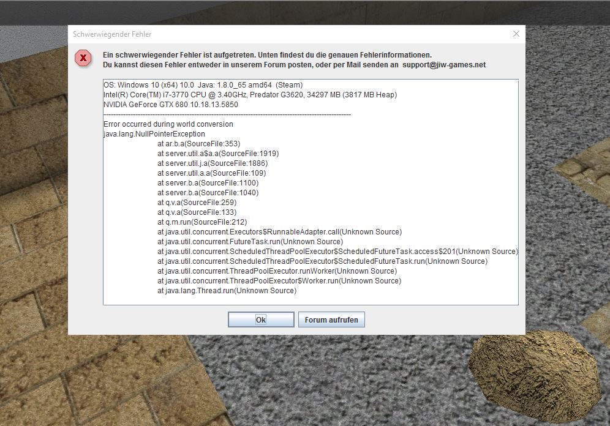The image size is (610, 426).
Task: Click the java.lang.Thread.run stack line
Action: tap(227, 291)
